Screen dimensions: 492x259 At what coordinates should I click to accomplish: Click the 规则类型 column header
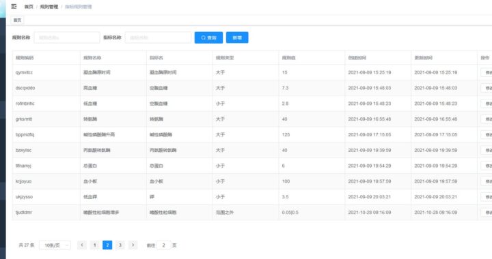(x=225, y=57)
